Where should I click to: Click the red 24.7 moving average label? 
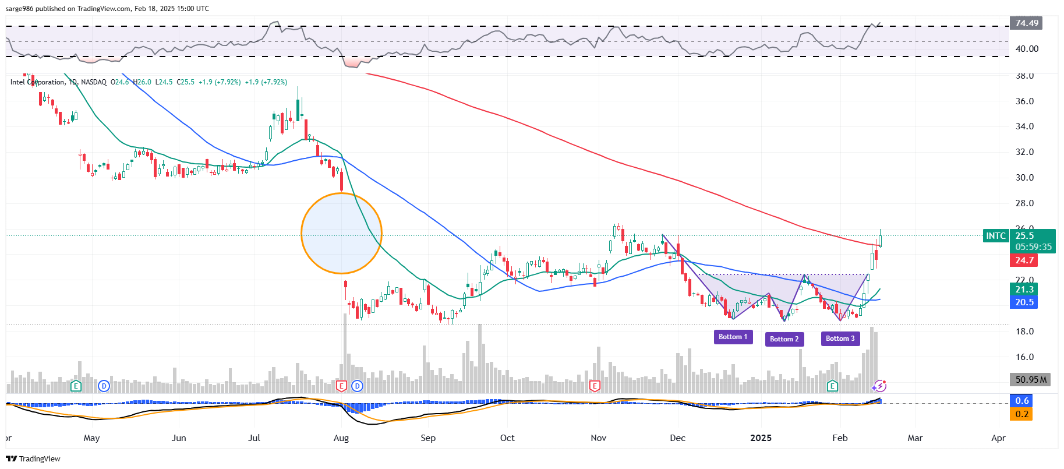[1024, 260]
